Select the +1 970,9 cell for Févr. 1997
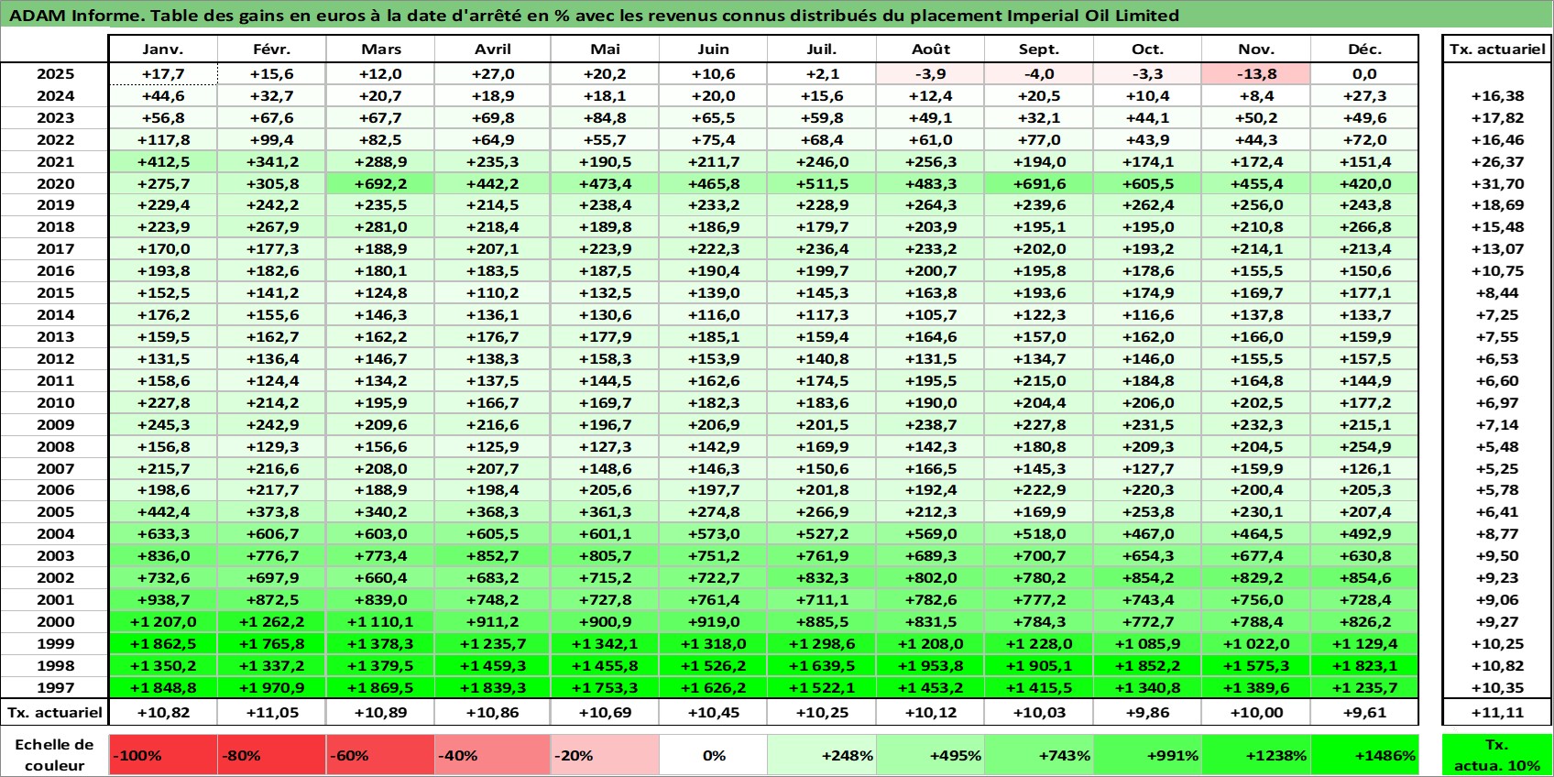 click(272, 687)
